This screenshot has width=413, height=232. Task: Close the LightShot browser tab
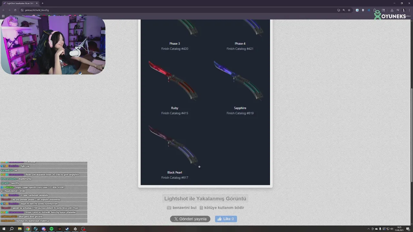click(x=37, y=3)
